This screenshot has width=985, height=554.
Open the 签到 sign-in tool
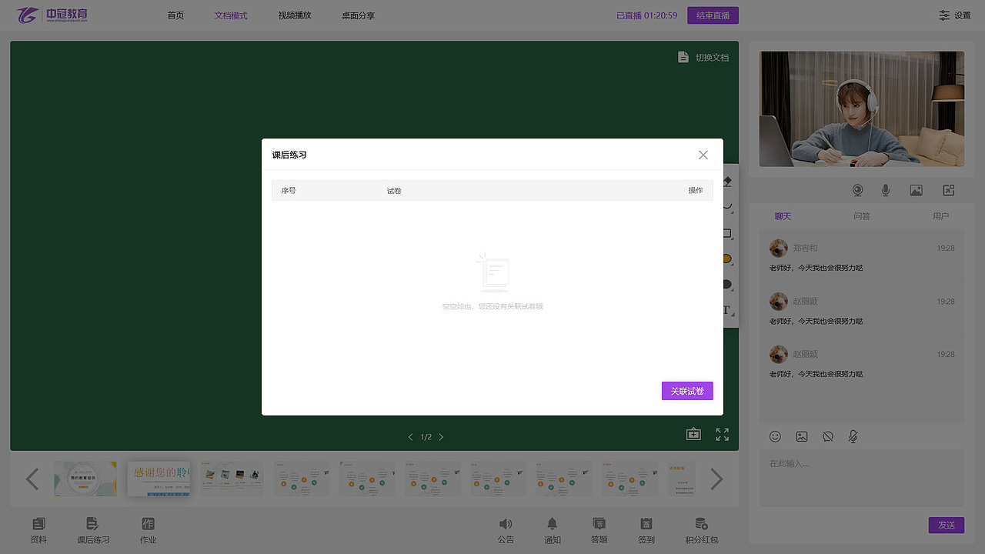[646, 530]
